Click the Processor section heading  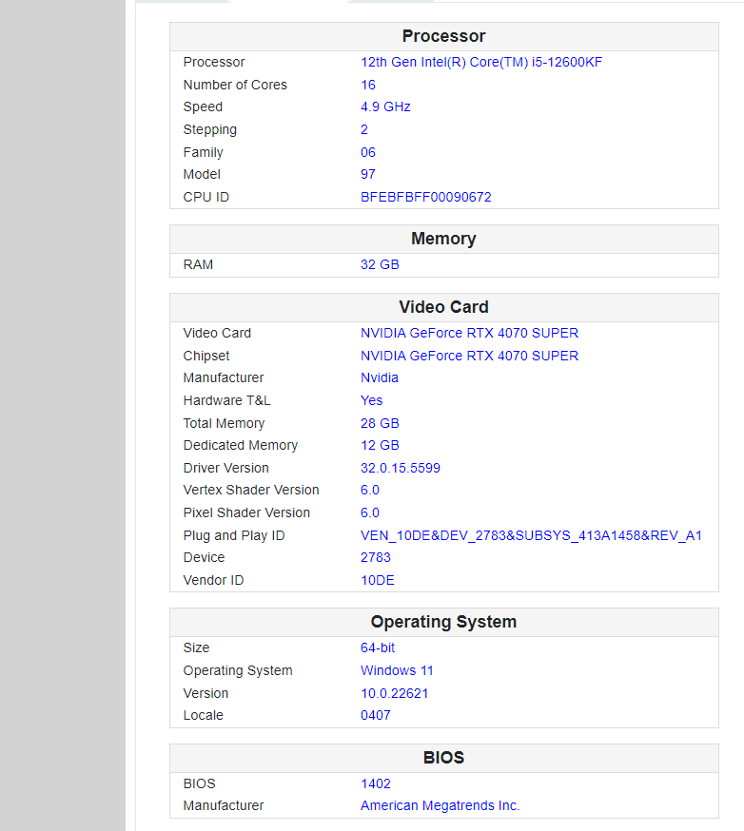tap(444, 36)
